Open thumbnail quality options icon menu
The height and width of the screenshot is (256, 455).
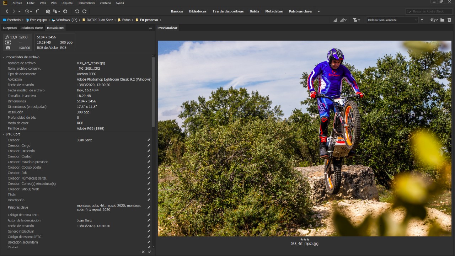click(343, 20)
